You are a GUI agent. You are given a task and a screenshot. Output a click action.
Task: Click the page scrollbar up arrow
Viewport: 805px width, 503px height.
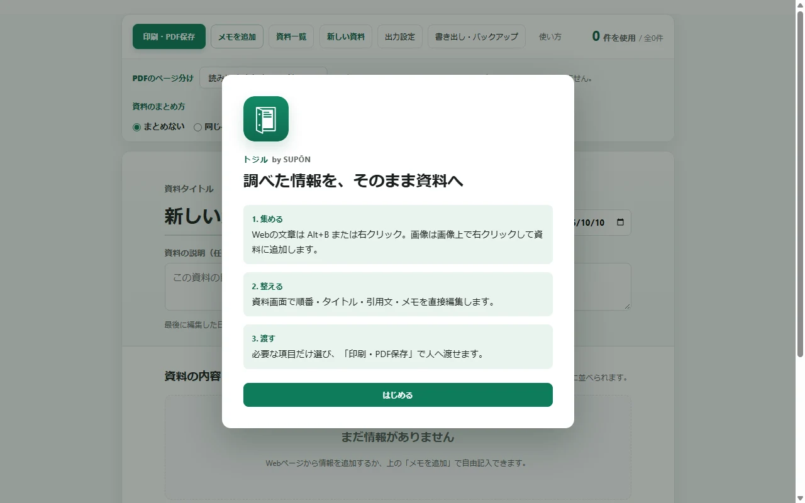pyautogui.click(x=800, y=5)
